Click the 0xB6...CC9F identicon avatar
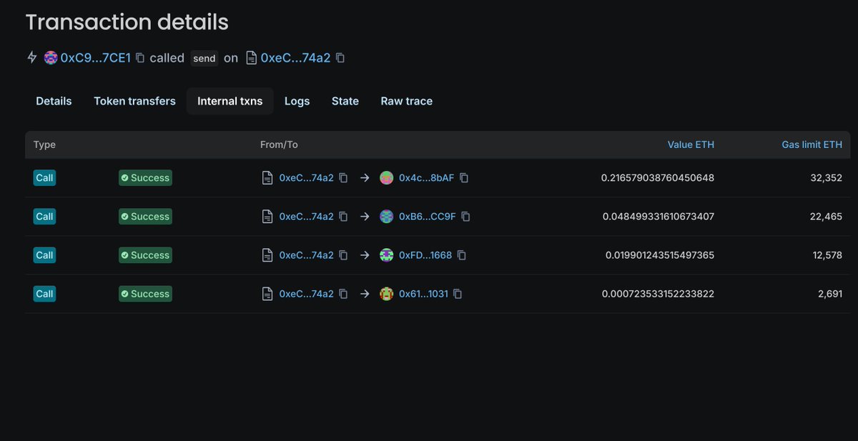Image resolution: width=858 pixels, height=441 pixels. click(x=387, y=217)
